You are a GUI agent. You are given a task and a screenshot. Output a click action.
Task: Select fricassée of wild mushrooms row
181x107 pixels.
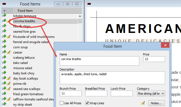point(34,37)
